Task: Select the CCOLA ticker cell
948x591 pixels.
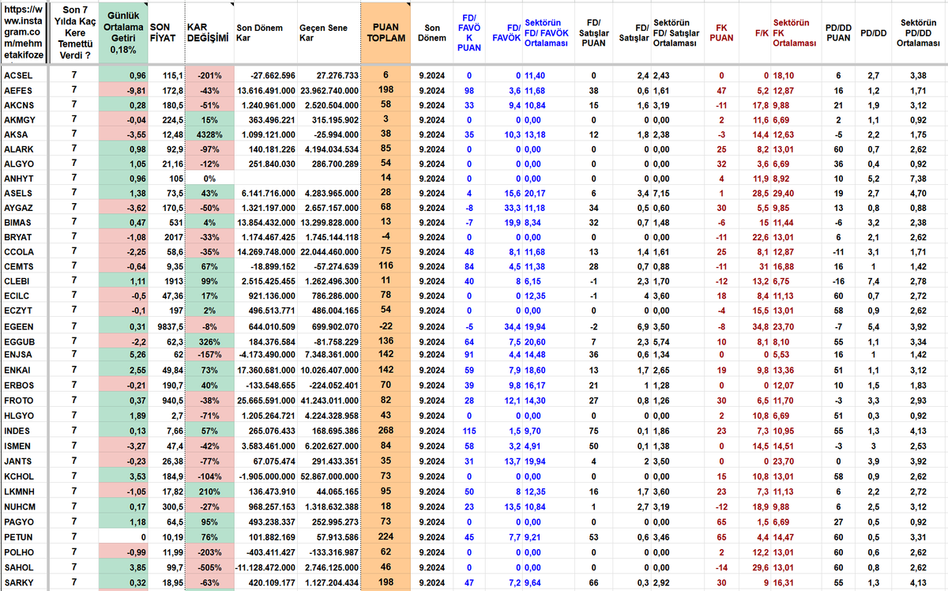Action: pyautogui.click(x=24, y=250)
